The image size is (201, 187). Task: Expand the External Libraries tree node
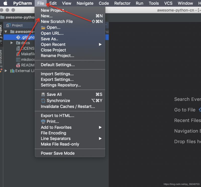pyautogui.click(x=6, y=71)
